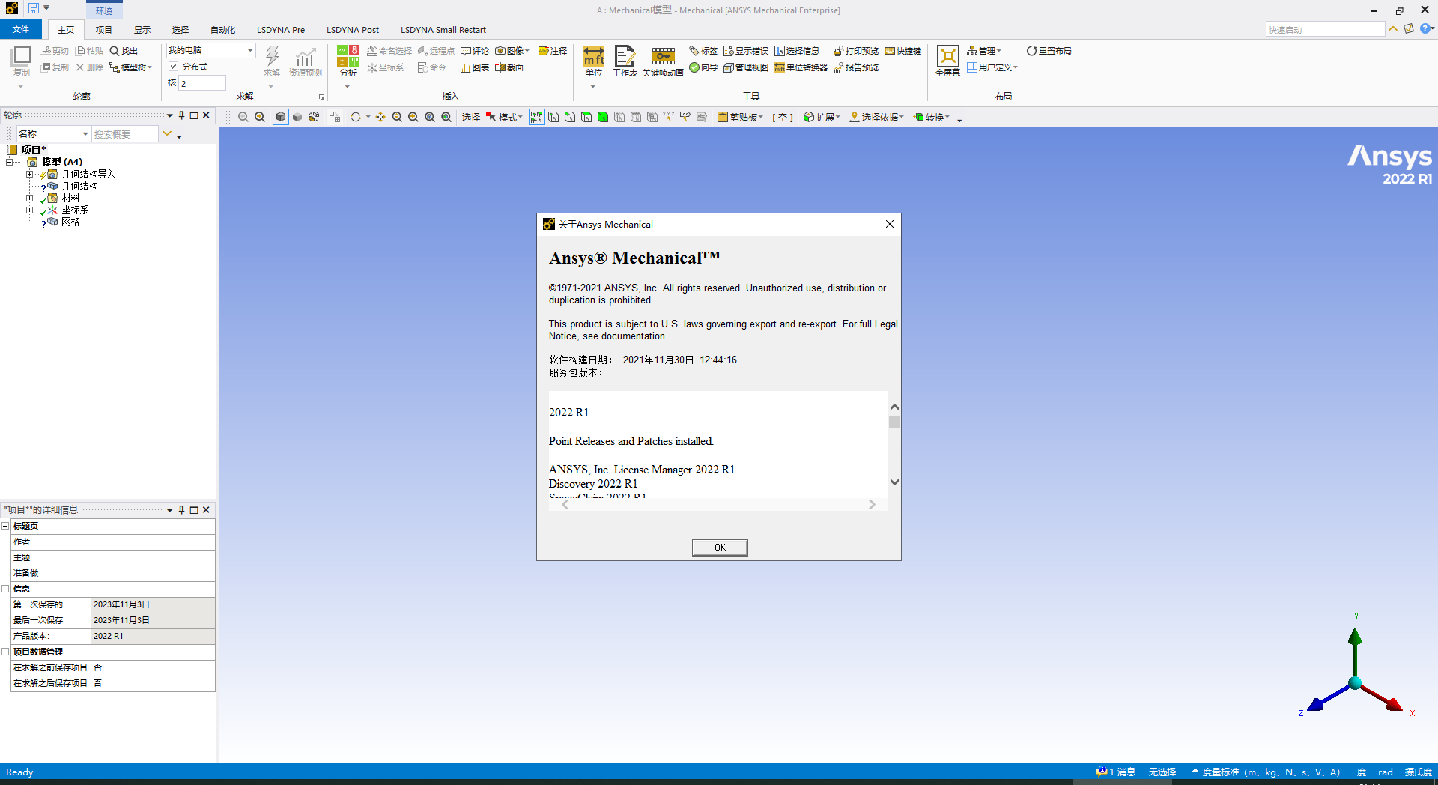The width and height of the screenshot is (1438, 785).
Task: Switch to the 项目 tab
Action: pyautogui.click(x=103, y=30)
